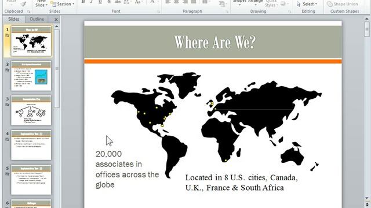Select slide 1 thumbnail
The image size is (371, 208).
31,42
